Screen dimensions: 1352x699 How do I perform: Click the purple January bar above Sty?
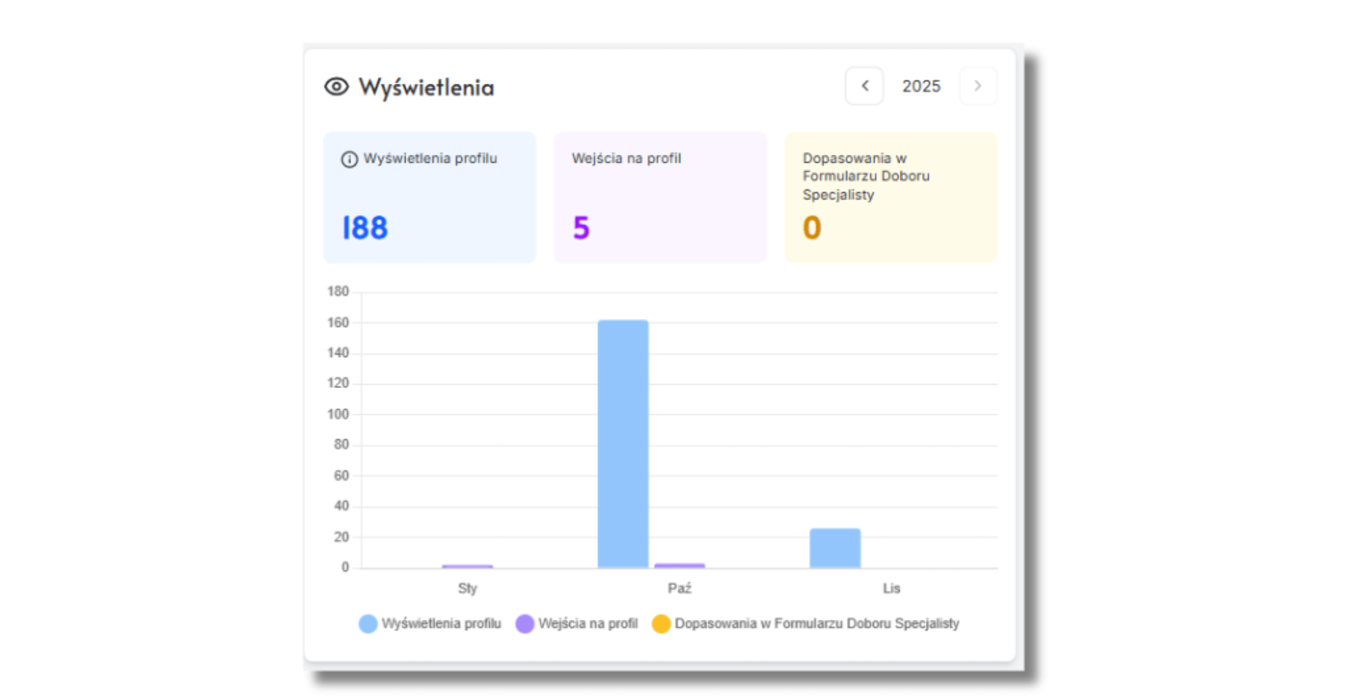pyautogui.click(x=467, y=566)
